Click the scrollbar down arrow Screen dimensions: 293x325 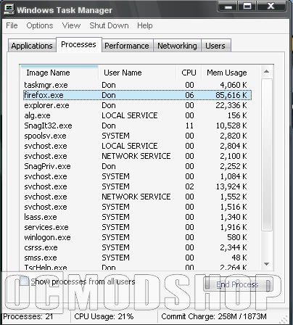coord(266,264)
